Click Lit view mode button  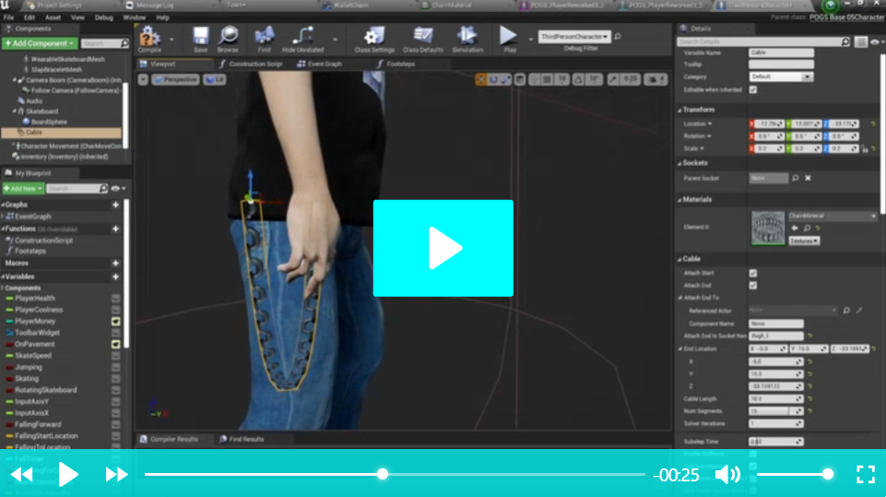(x=215, y=79)
